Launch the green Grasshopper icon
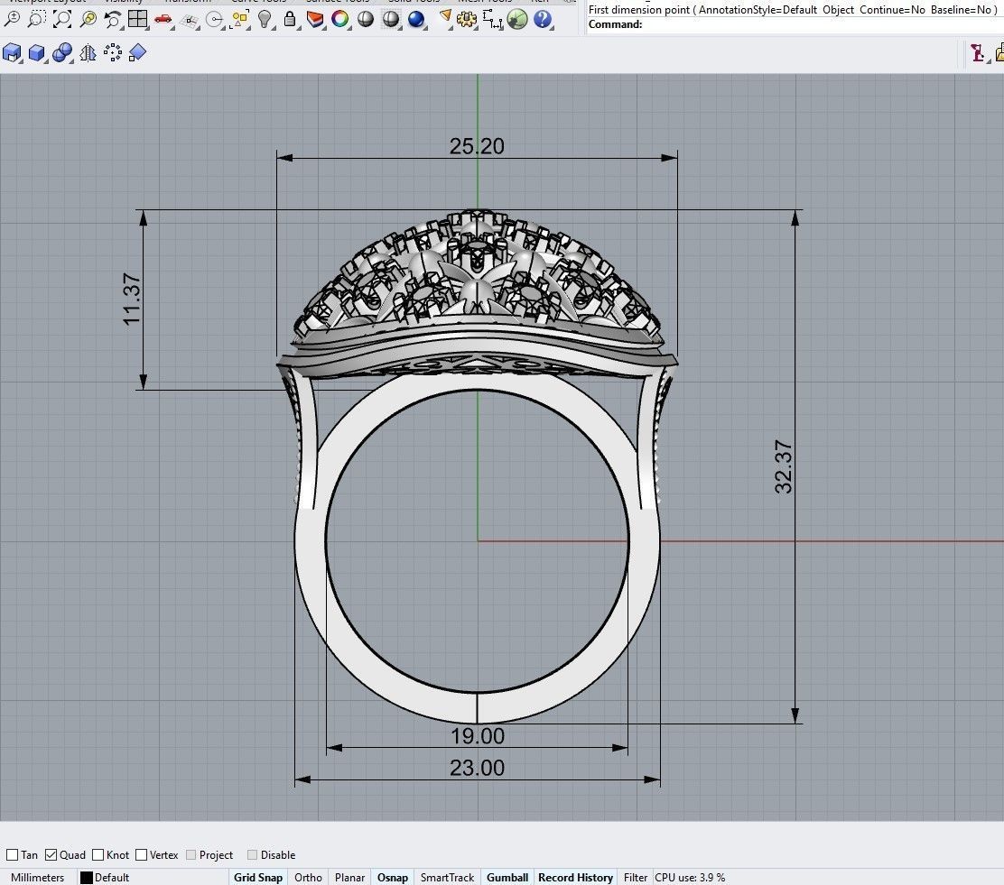Viewport: 1004px width, 885px height. coord(517,19)
